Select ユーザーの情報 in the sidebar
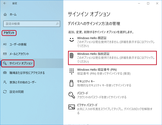This screenshot has height=125, width=162. point(32,44)
